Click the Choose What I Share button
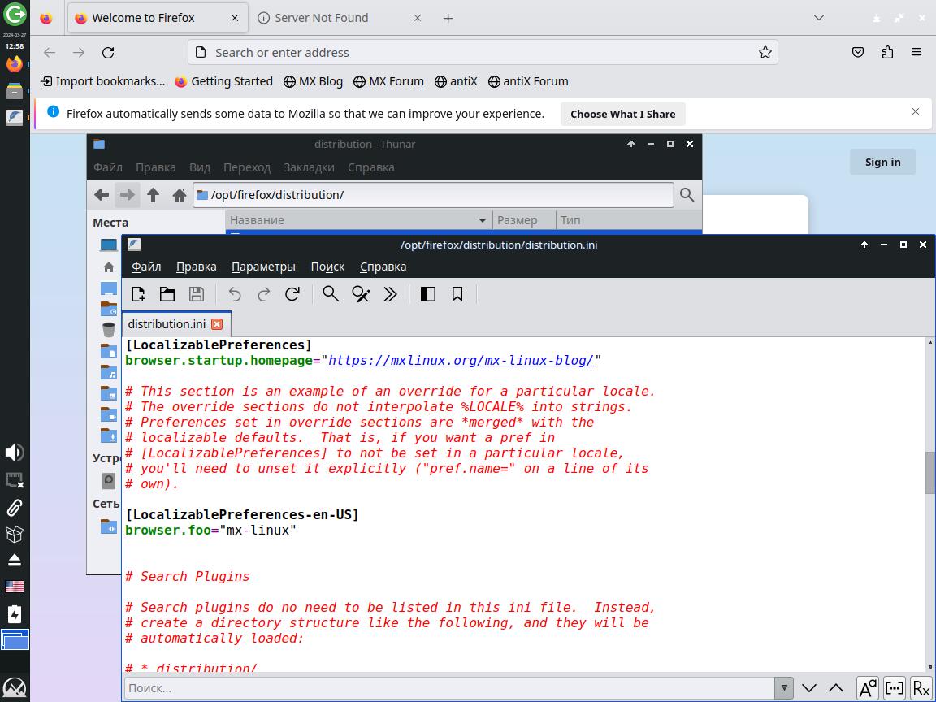936x702 pixels. 622,114
